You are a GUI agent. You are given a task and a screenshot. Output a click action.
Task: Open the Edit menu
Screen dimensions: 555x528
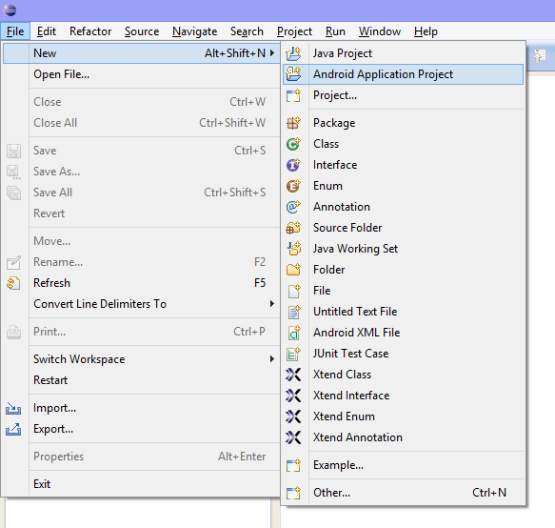[x=47, y=31]
